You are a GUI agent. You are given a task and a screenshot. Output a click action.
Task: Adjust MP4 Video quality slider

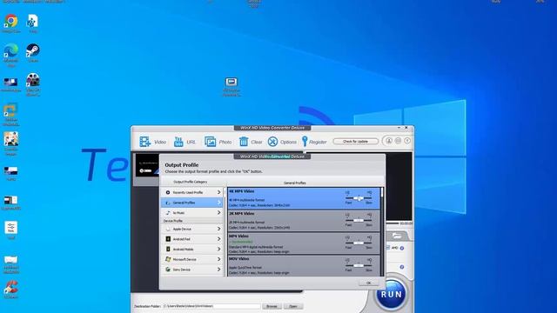click(359, 243)
